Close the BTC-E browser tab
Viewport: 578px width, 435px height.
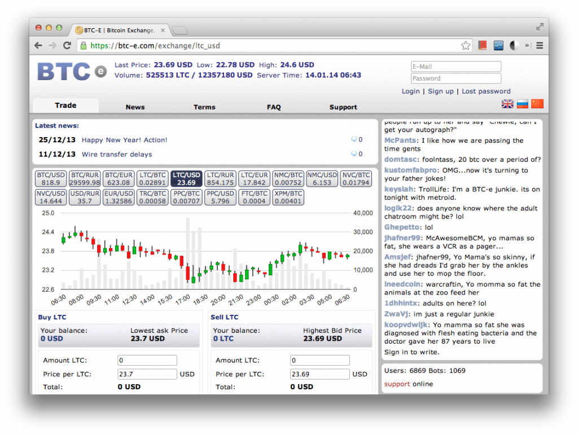pos(163,30)
